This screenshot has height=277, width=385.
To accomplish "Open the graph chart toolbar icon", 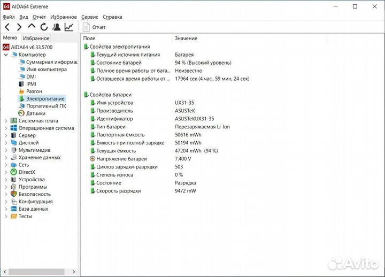I will (x=69, y=27).
